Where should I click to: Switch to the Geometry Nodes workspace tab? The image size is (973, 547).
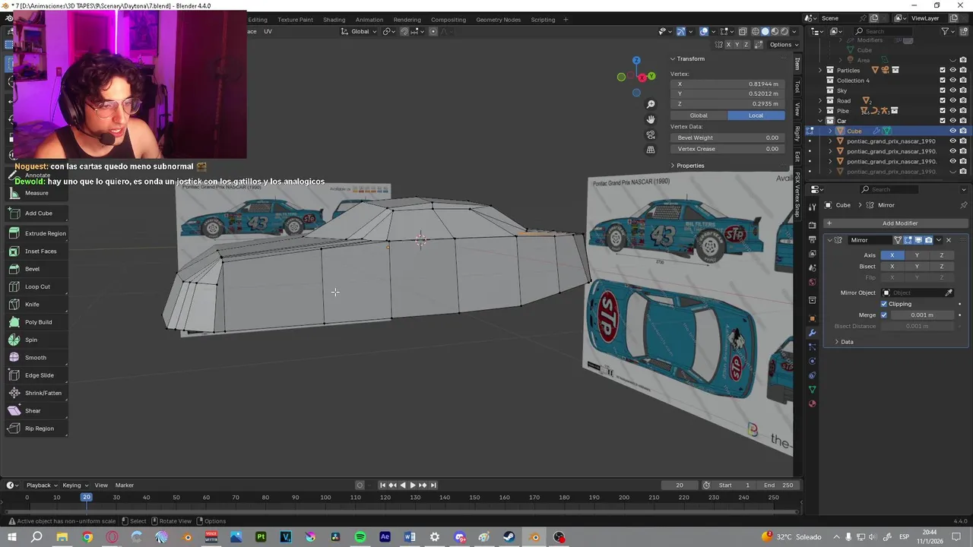pyautogui.click(x=498, y=19)
